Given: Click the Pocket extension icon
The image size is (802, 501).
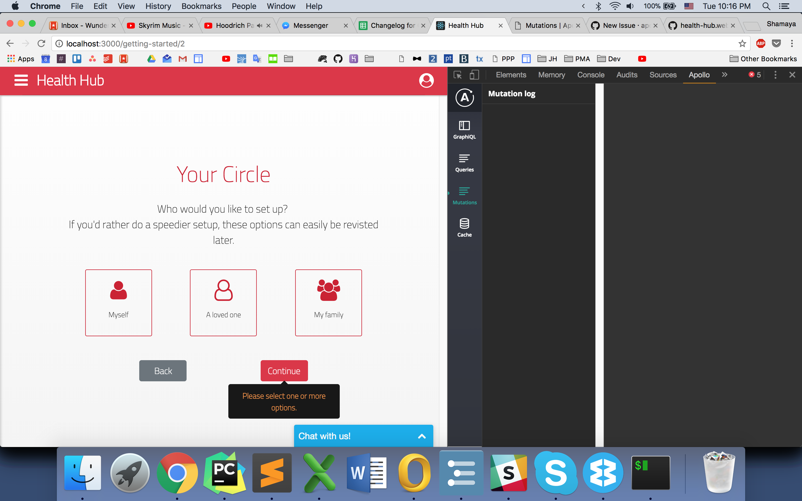Looking at the screenshot, I should tap(776, 43).
